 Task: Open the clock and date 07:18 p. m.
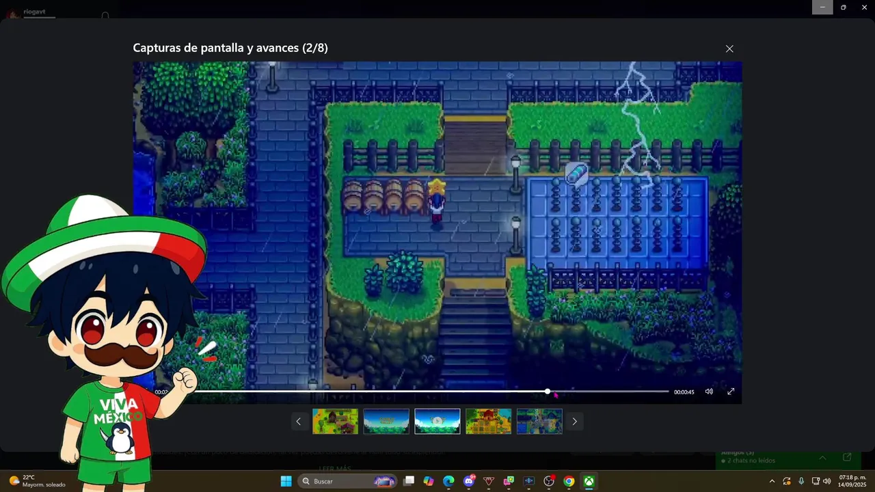tap(852, 481)
